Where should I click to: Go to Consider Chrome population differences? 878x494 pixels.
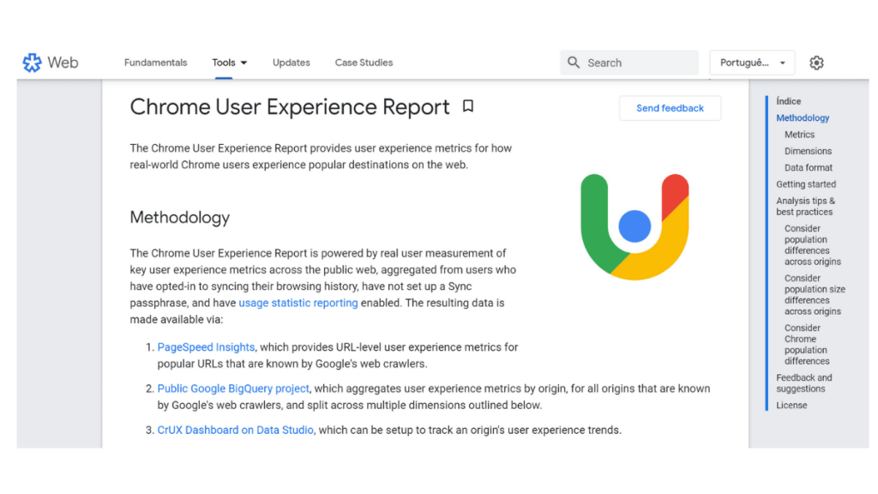pyautogui.click(x=807, y=345)
